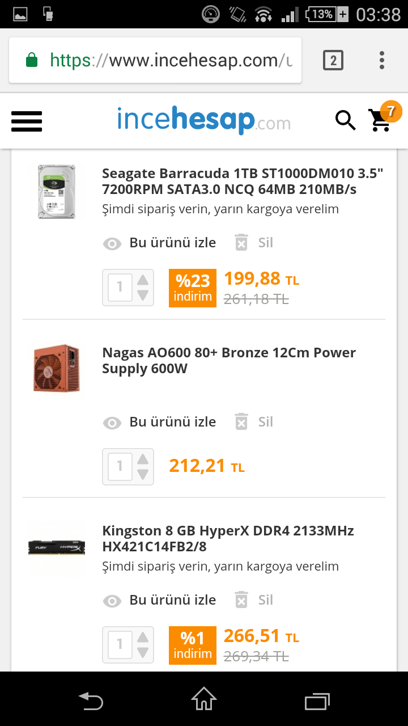This screenshot has height=726, width=408.
Task: Watch the Seagate Barracuda product
Action: tap(160, 243)
